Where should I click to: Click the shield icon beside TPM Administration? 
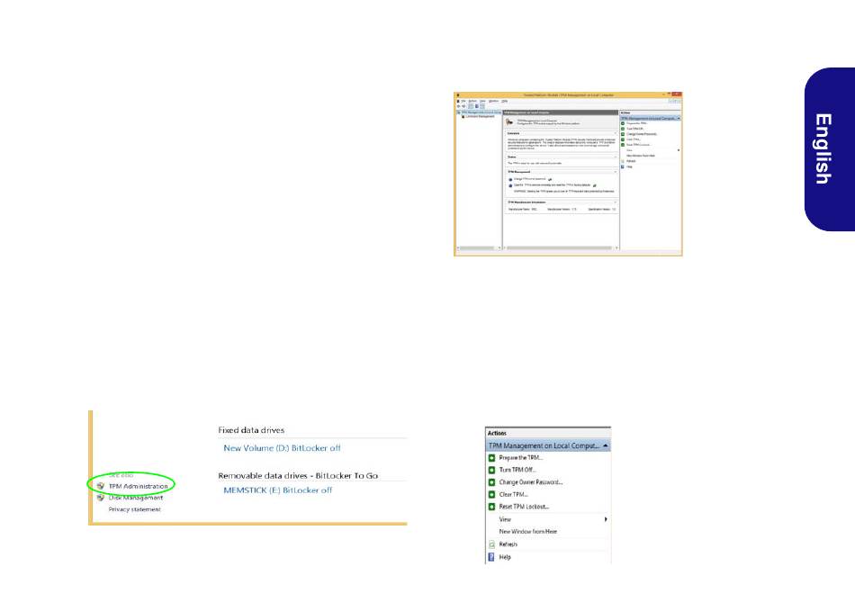[100, 486]
